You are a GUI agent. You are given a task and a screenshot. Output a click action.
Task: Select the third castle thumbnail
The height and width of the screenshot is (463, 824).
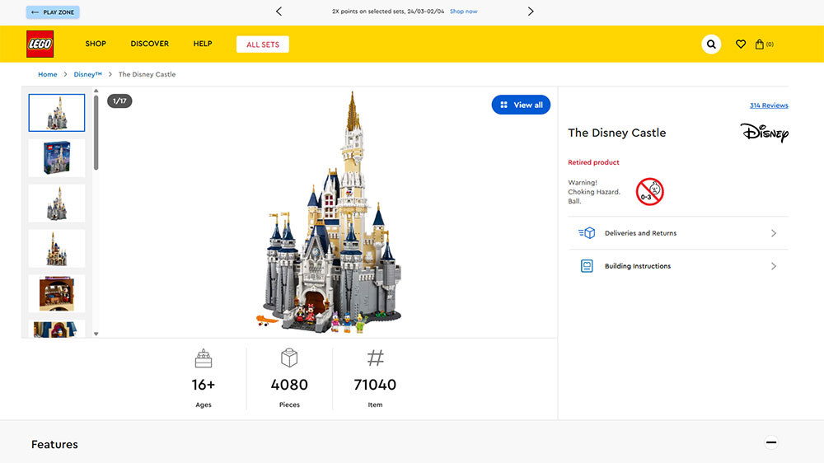click(x=57, y=203)
